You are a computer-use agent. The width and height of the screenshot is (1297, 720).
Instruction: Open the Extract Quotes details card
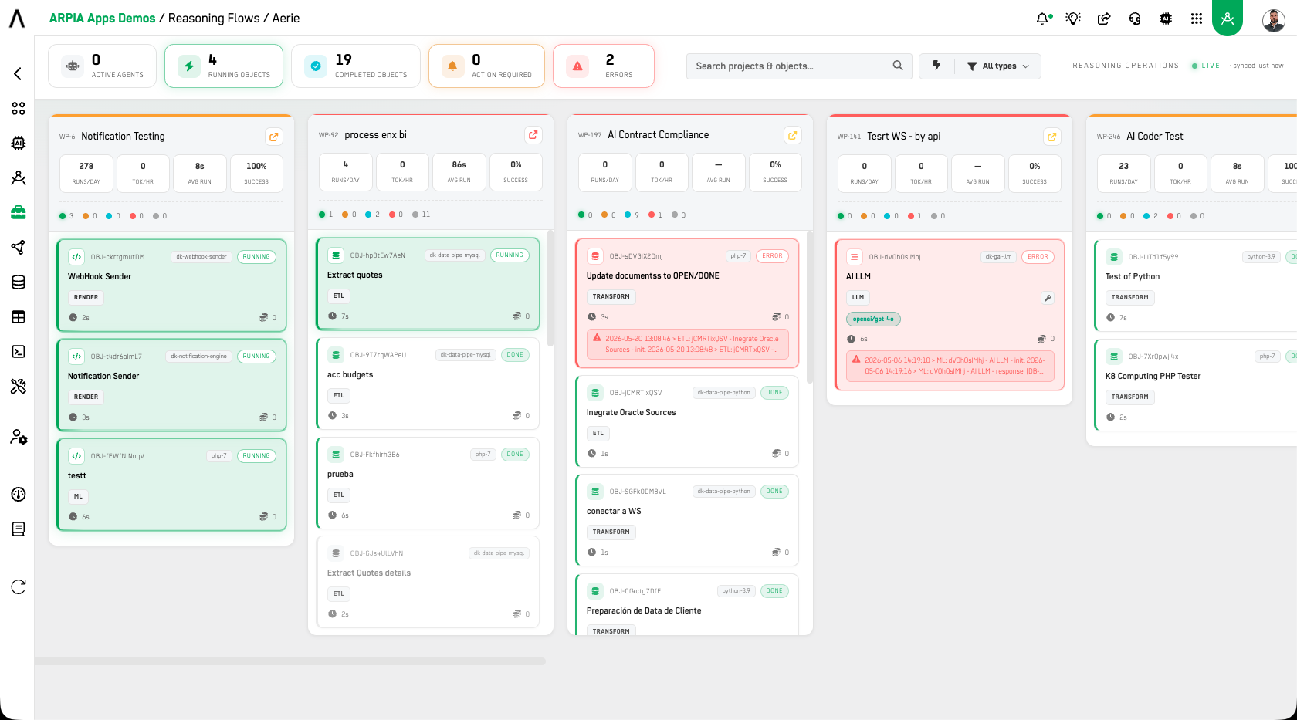pos(428,582)
